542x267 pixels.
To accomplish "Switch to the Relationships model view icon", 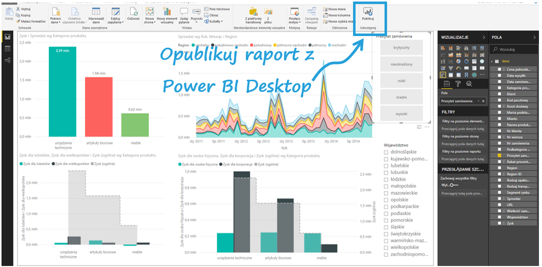I will pos(8,60).
